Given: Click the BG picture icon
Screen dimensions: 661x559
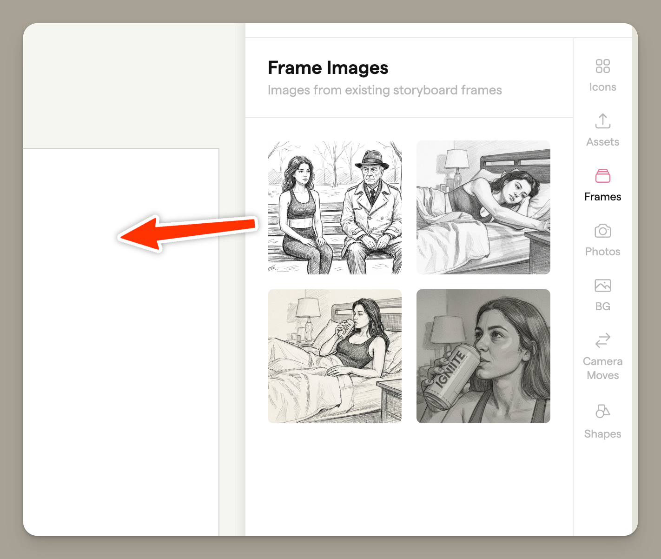Looking at the screenshot, I should pos(602,286).
